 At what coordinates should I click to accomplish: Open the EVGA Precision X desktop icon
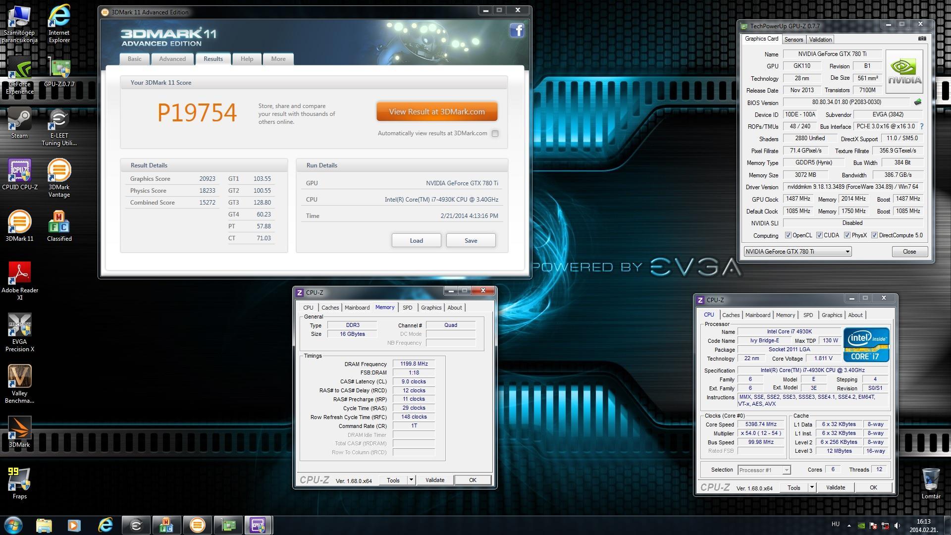[19, 333]
